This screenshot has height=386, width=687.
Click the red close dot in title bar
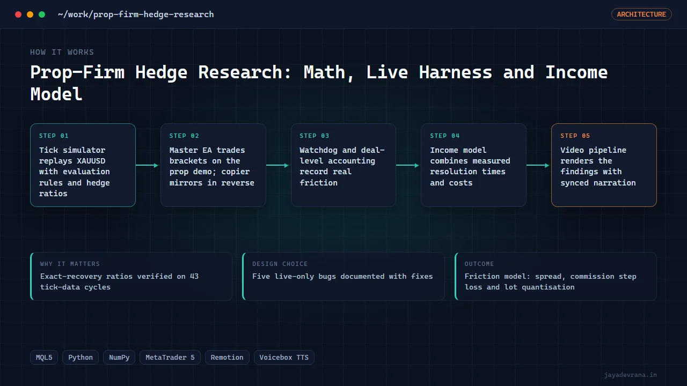(18, 14)
